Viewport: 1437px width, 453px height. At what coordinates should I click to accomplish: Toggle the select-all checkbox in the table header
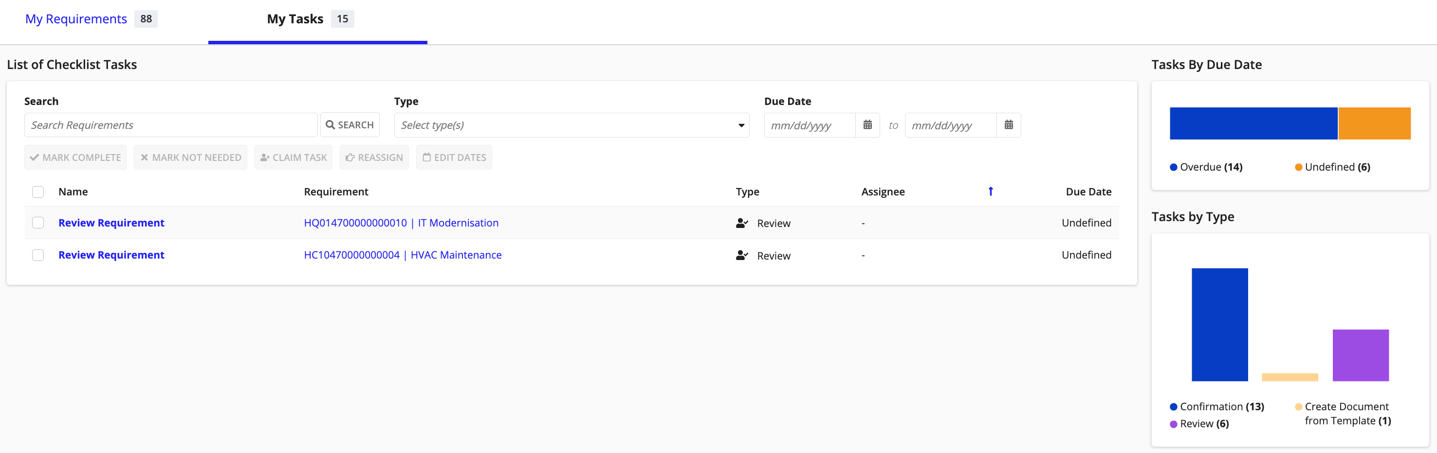(x=38, y=192)
